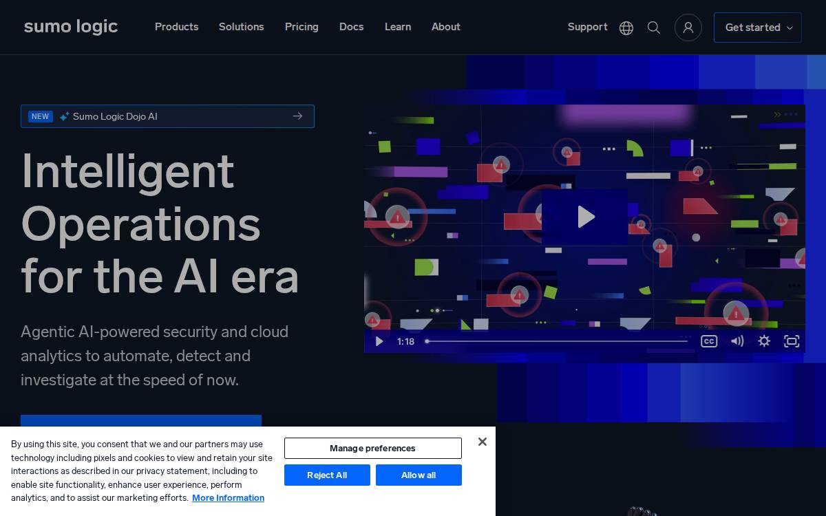Open video settings gear

click(x=764, y=341)
